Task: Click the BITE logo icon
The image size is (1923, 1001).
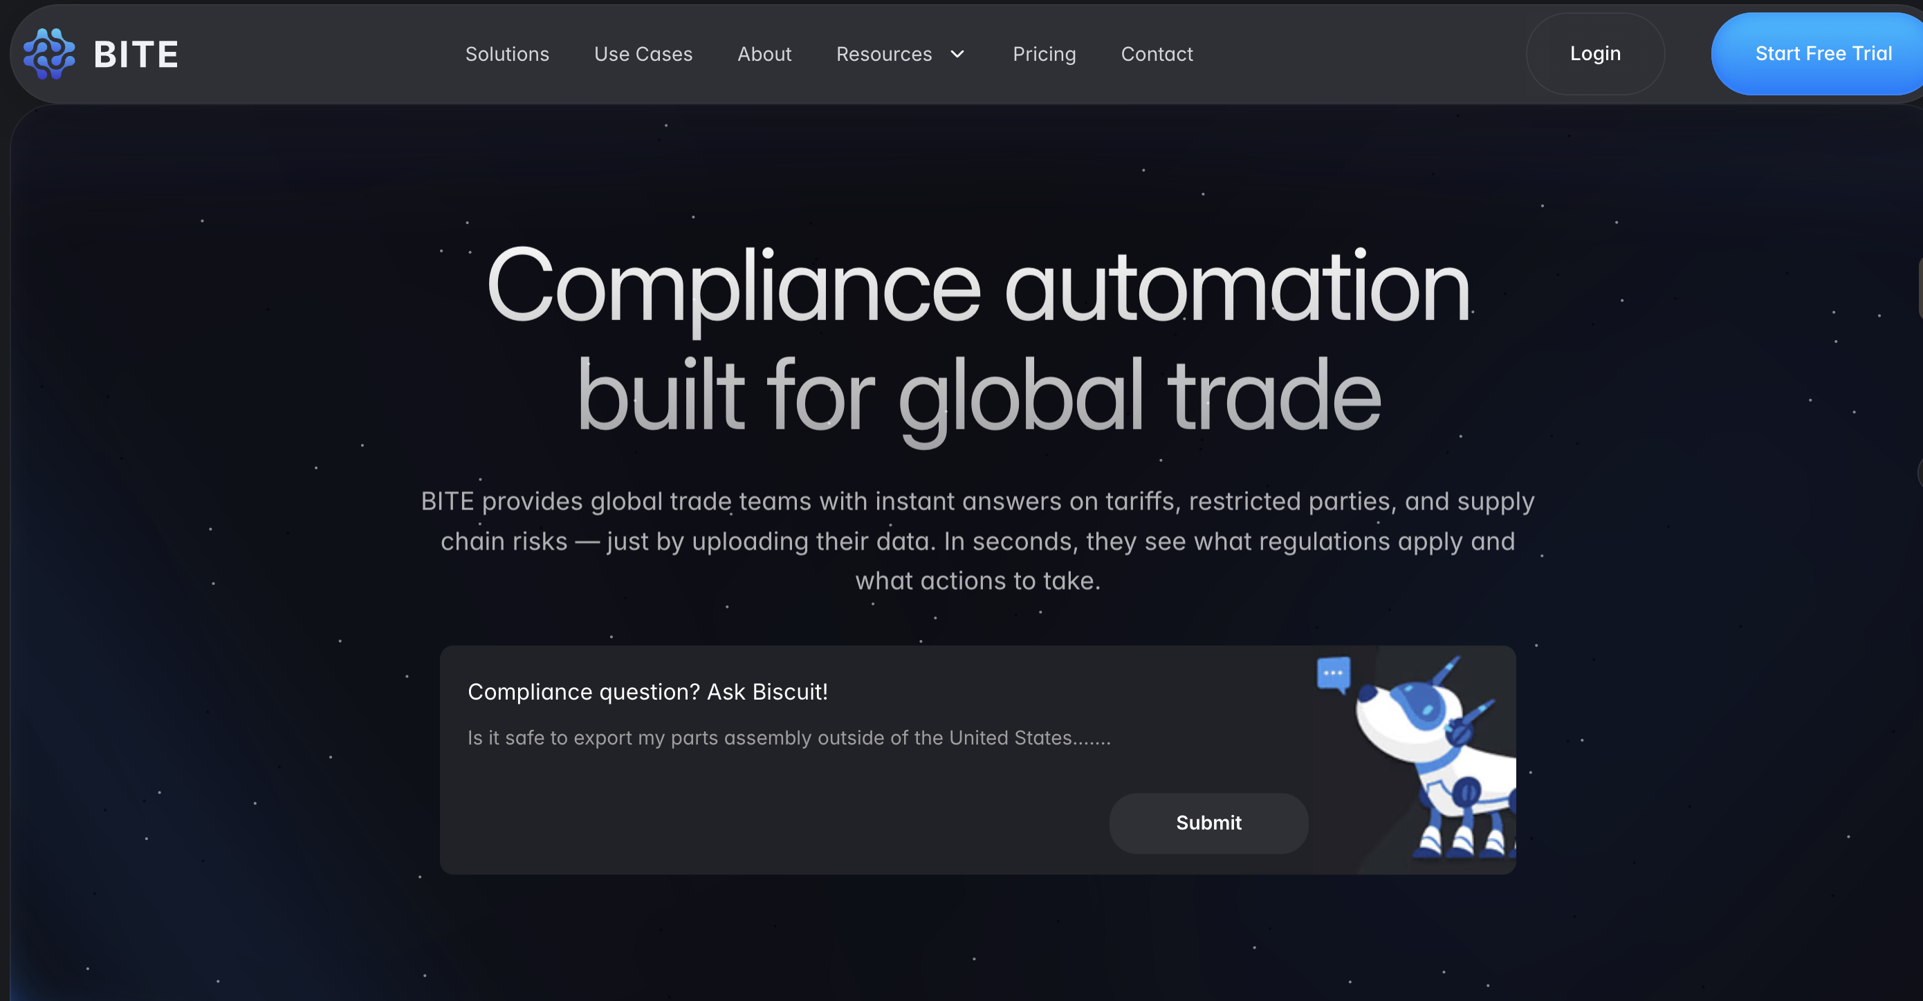Action: (49, 54)
